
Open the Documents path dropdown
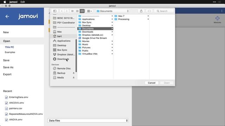[112, 11]
